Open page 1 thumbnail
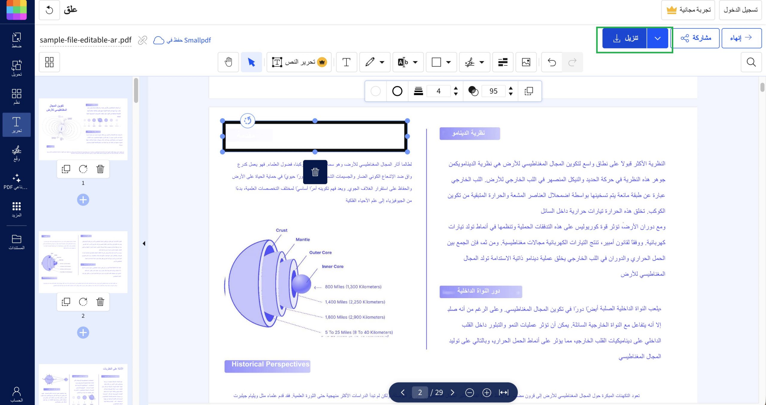Image resolution: width=766 pixels, height=405 pixels. point(83,129)
